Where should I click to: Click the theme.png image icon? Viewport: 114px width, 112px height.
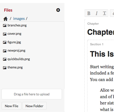click(5, 68)
